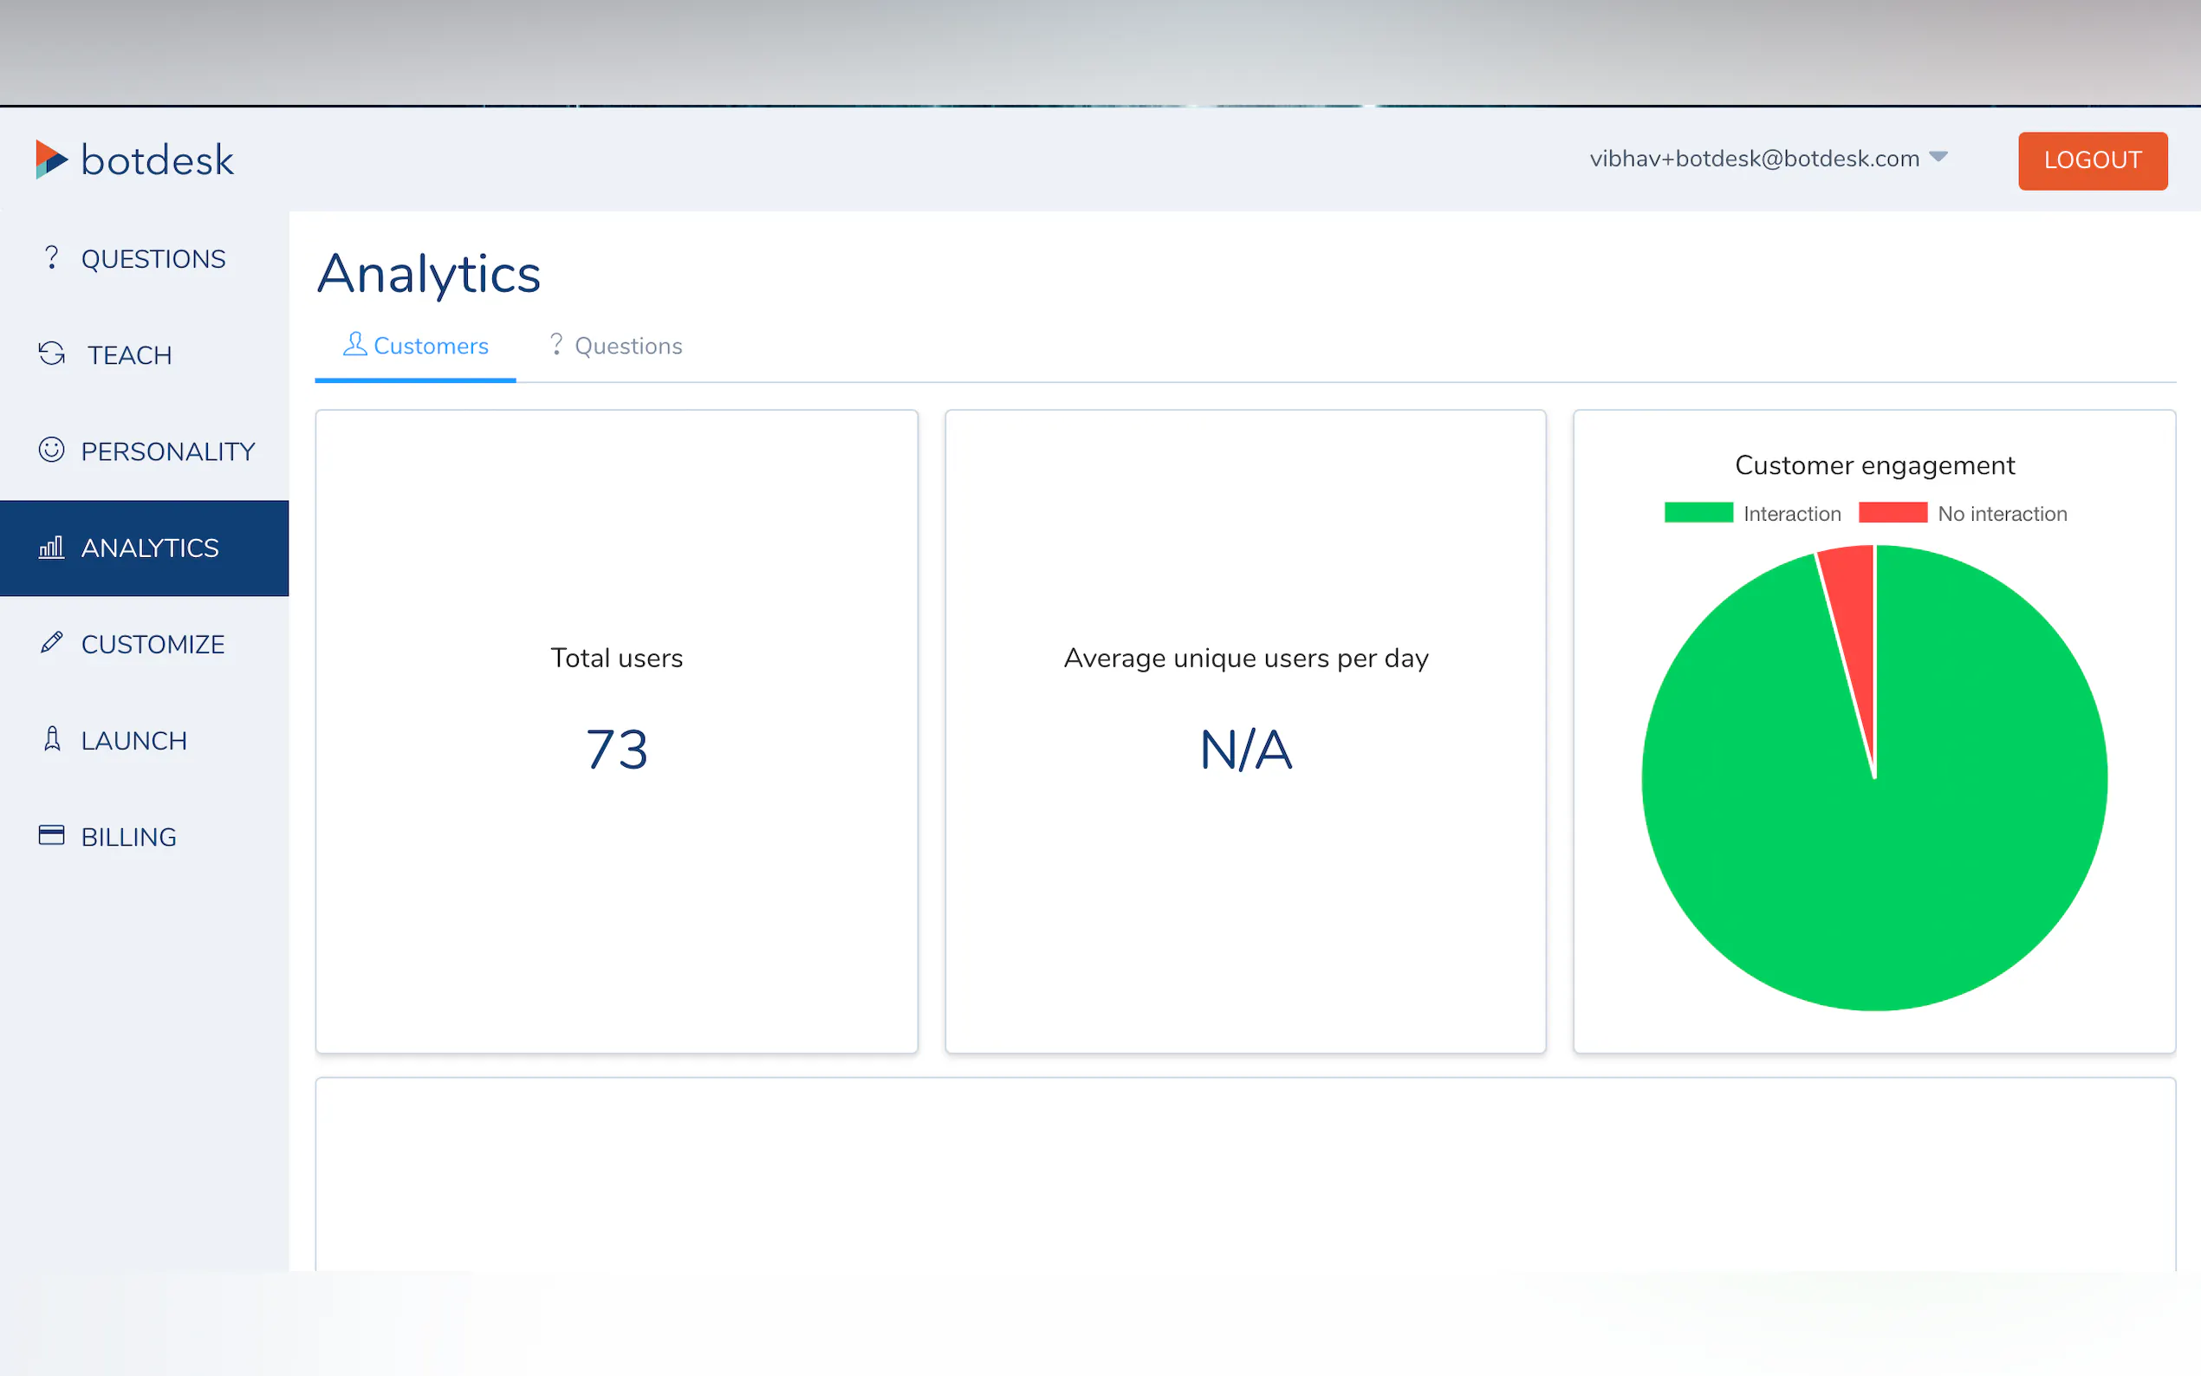Click the pencil icon beside Customize
This screenshot has height=1376, width=2201.
(52, 642)
